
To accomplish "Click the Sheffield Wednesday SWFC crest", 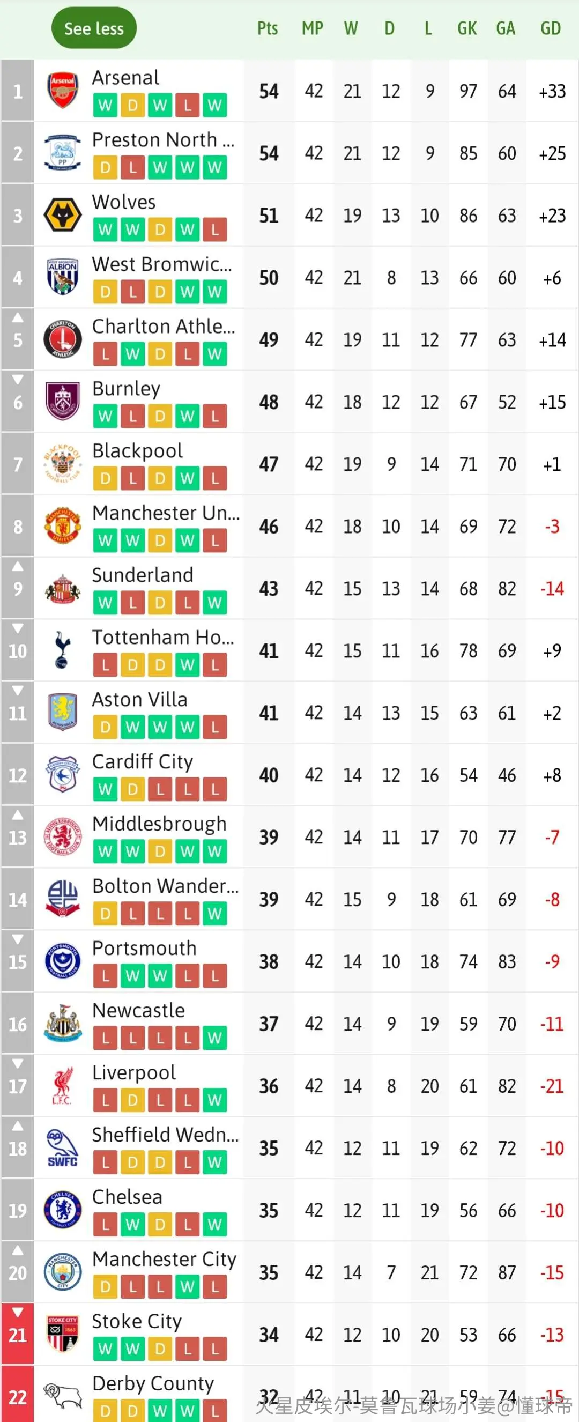I will tap(62, 1147).
